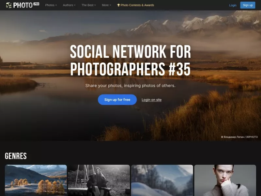The width and height of the screenshot is (261, 196).
Task: Click the Sign up header button
Action: (x=248, y=5)
